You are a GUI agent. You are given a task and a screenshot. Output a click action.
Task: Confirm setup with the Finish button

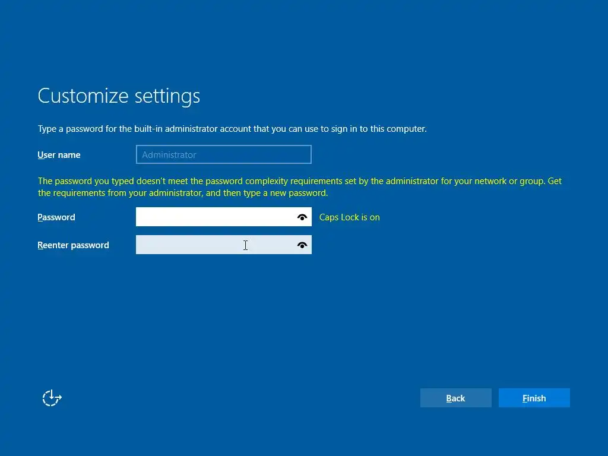534,398
